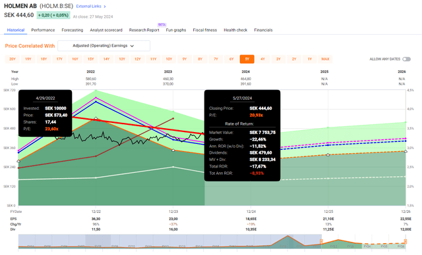Click the 2023 dividend value 16,00
Image resolution: width=422 pixels, height=255 pixels.
173,229
